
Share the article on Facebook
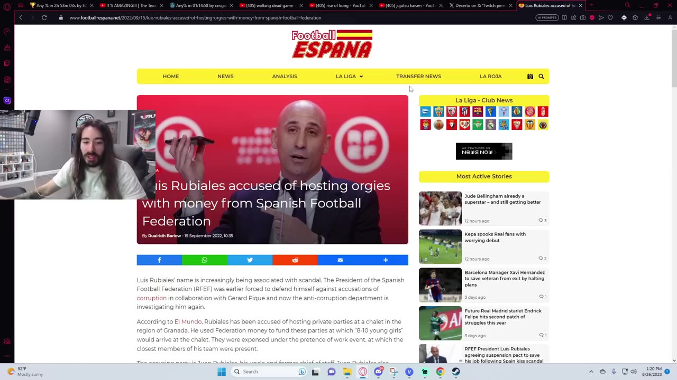(159, 260)
